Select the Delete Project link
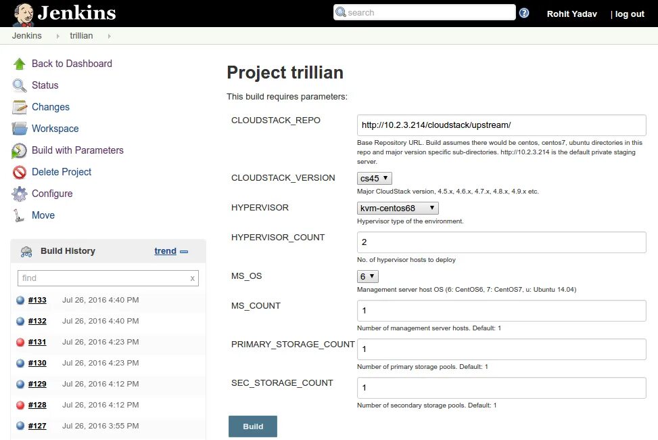Image resolution: width=658 pixels, height=440 pixels. tap(62, 172)
